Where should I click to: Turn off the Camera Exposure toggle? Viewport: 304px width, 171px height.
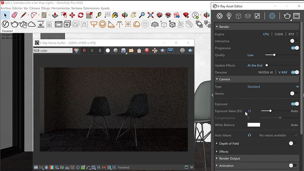[x=295, y=104]
